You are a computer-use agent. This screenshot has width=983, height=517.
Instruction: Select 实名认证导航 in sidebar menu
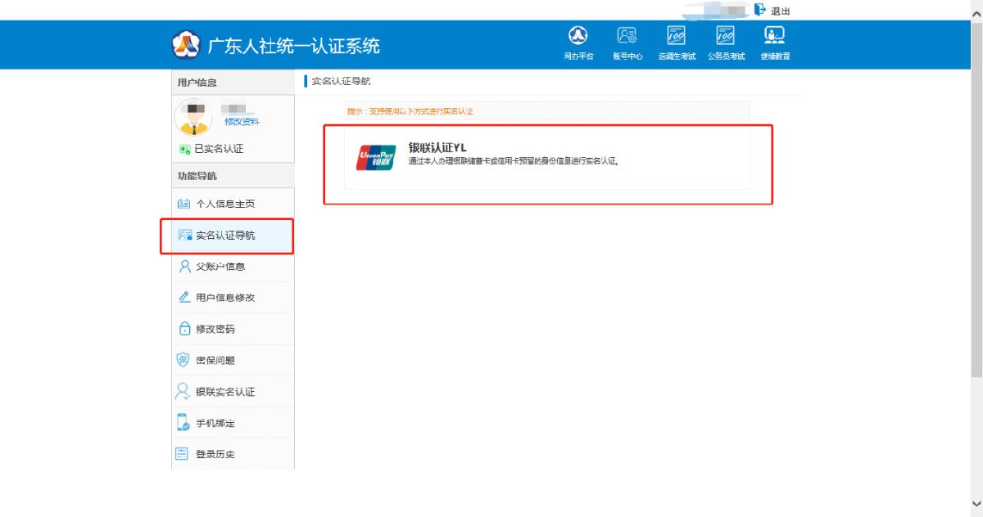[224, 236]
